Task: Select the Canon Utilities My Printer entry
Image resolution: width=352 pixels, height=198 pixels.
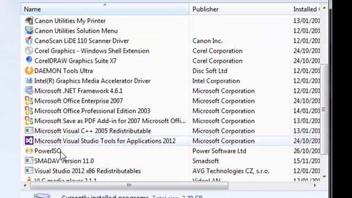Action: [70, 21]
